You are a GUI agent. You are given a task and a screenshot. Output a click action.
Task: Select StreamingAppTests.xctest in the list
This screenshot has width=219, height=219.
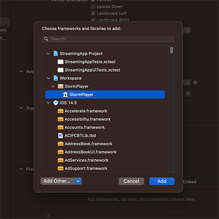pyautogui.click(x=90, y=62)
